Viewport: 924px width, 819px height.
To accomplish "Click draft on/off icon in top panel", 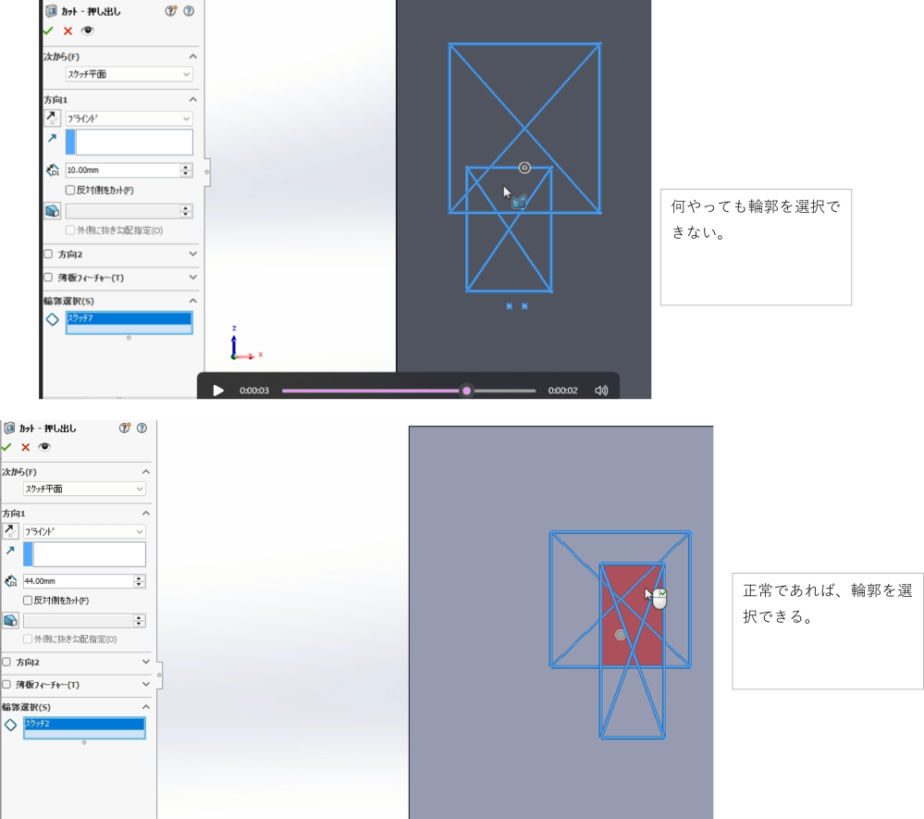I will click(x=52, y=210).
